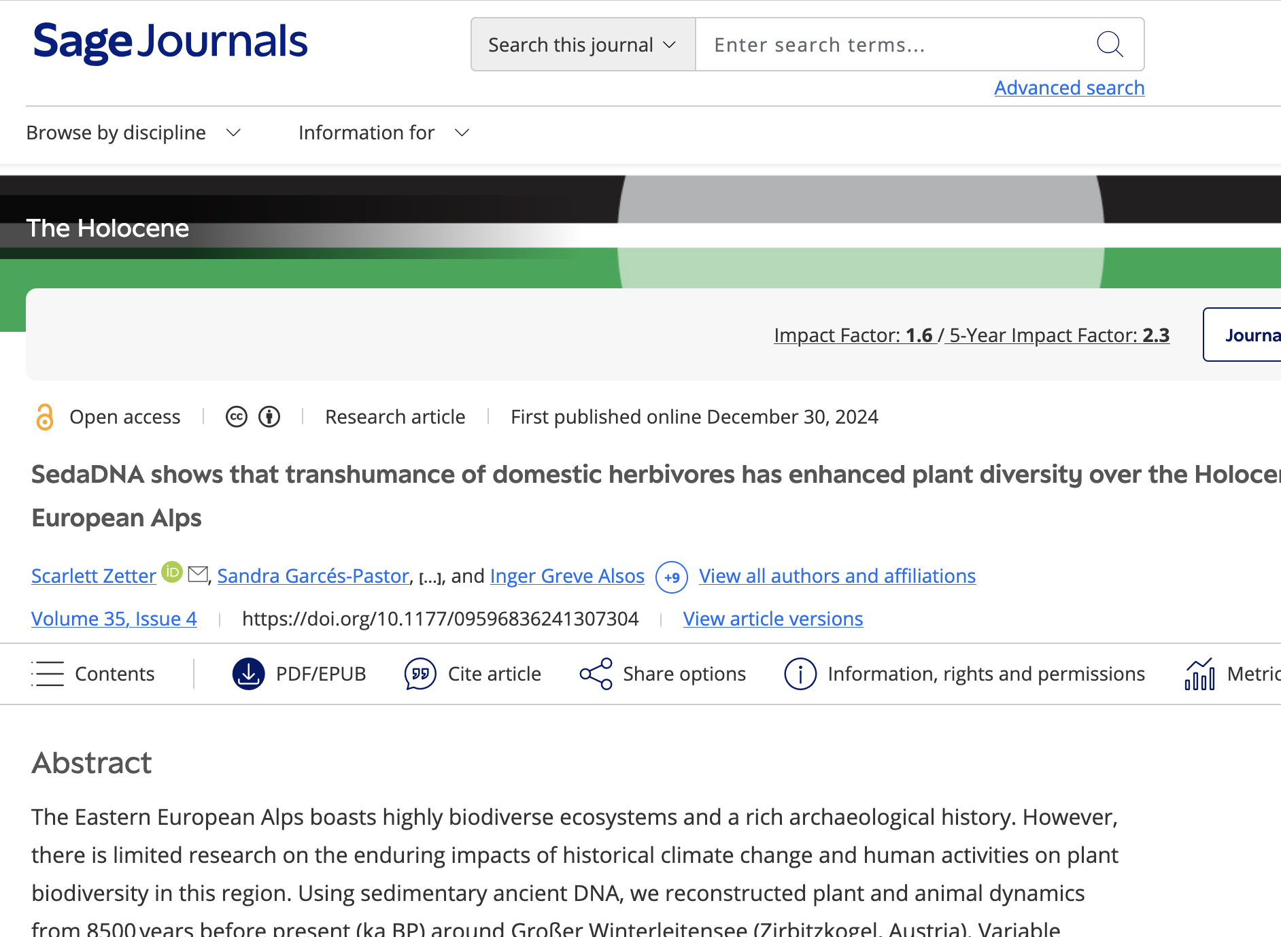Click the Advanced search link
This screenshot has height=937, width=1281.
(1069, 88)
